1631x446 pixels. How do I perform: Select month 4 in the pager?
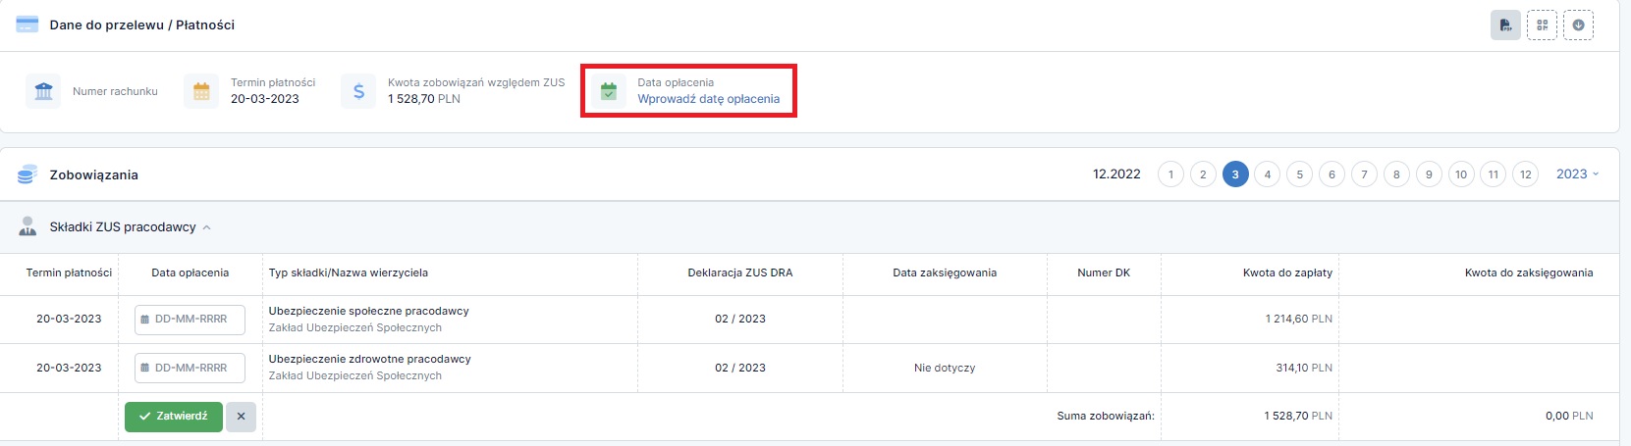point(1268,174)
